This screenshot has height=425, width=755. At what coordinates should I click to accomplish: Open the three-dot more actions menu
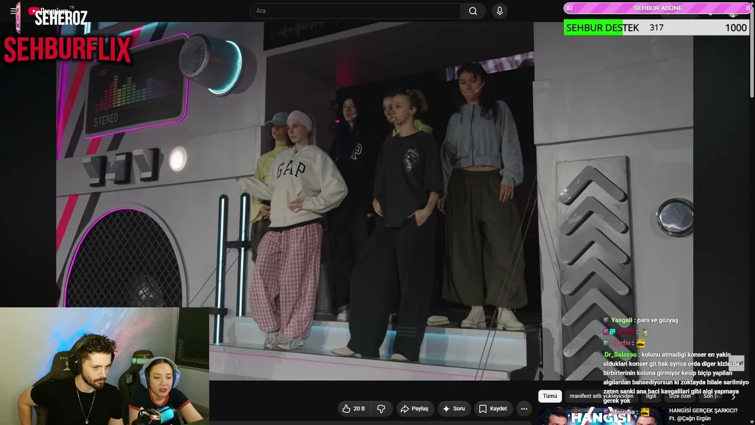click(524, 408)
